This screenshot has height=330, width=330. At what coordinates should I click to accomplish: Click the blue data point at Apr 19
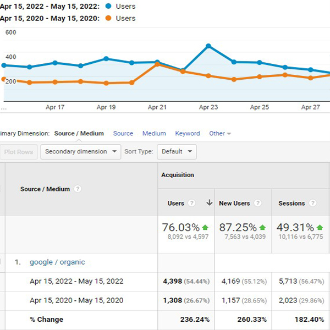106,58
